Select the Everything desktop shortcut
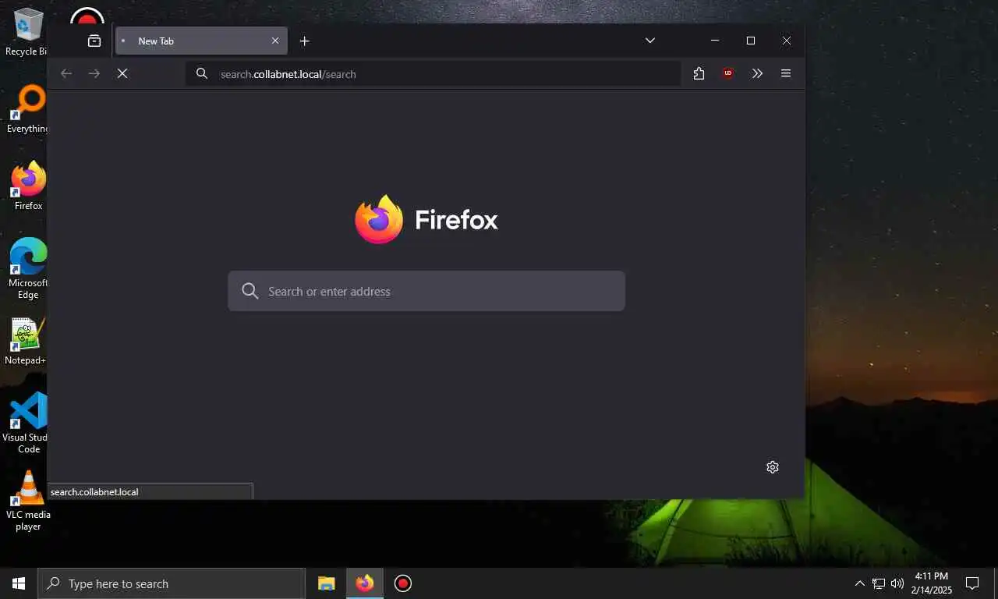 [x=28, y=109]
